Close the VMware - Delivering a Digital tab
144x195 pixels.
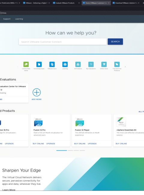point(49,3)
